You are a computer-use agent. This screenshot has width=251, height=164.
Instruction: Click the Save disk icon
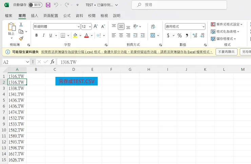pyautogui.click(x=48, y=5)
